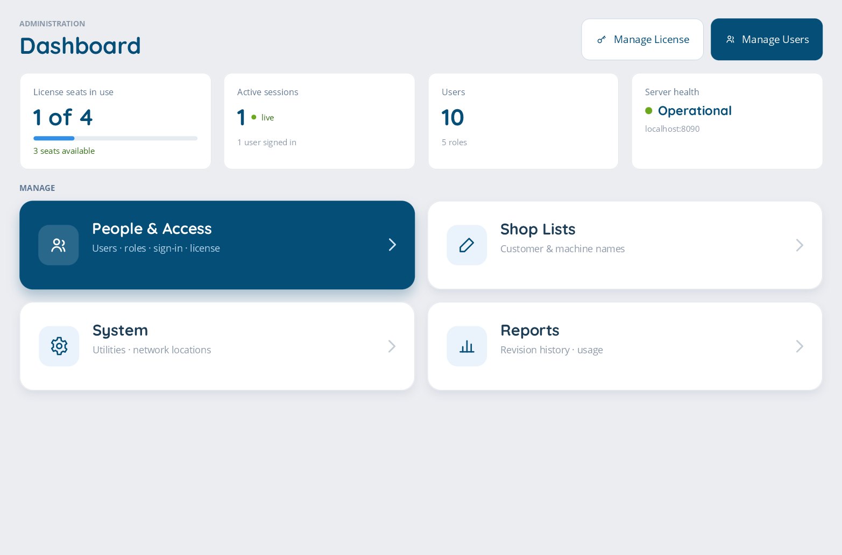Screen dimensions: 842x555
Task: Click the Dashboard page heading
Action: (80, 46)
